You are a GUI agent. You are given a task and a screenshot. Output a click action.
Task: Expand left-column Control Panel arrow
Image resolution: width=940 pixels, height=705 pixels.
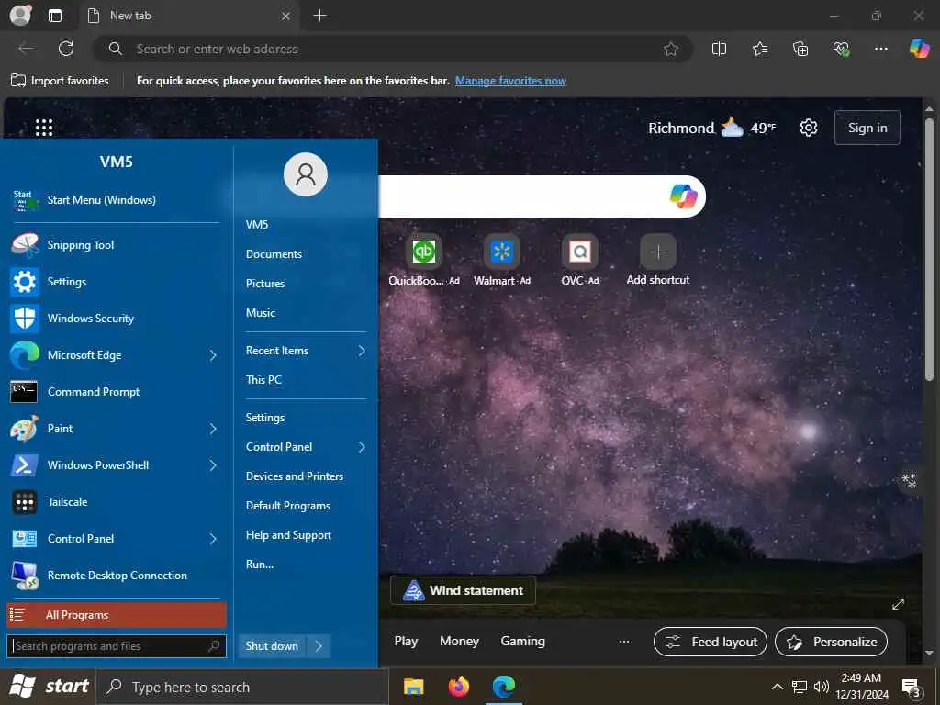point(213,539)
